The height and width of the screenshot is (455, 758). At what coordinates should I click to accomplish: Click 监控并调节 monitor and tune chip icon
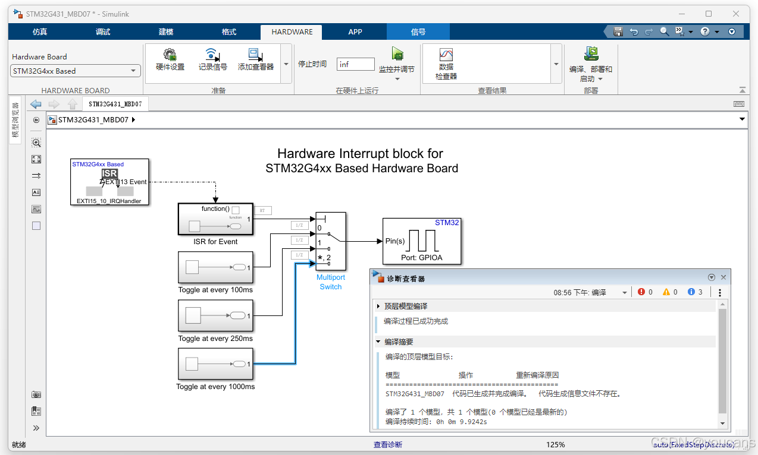[x=397, y=55]
